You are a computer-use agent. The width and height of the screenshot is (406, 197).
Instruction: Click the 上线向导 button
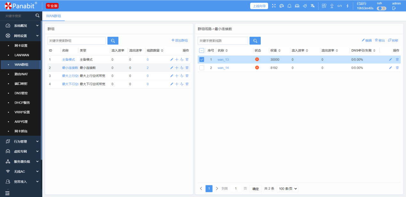pos(259,6)
